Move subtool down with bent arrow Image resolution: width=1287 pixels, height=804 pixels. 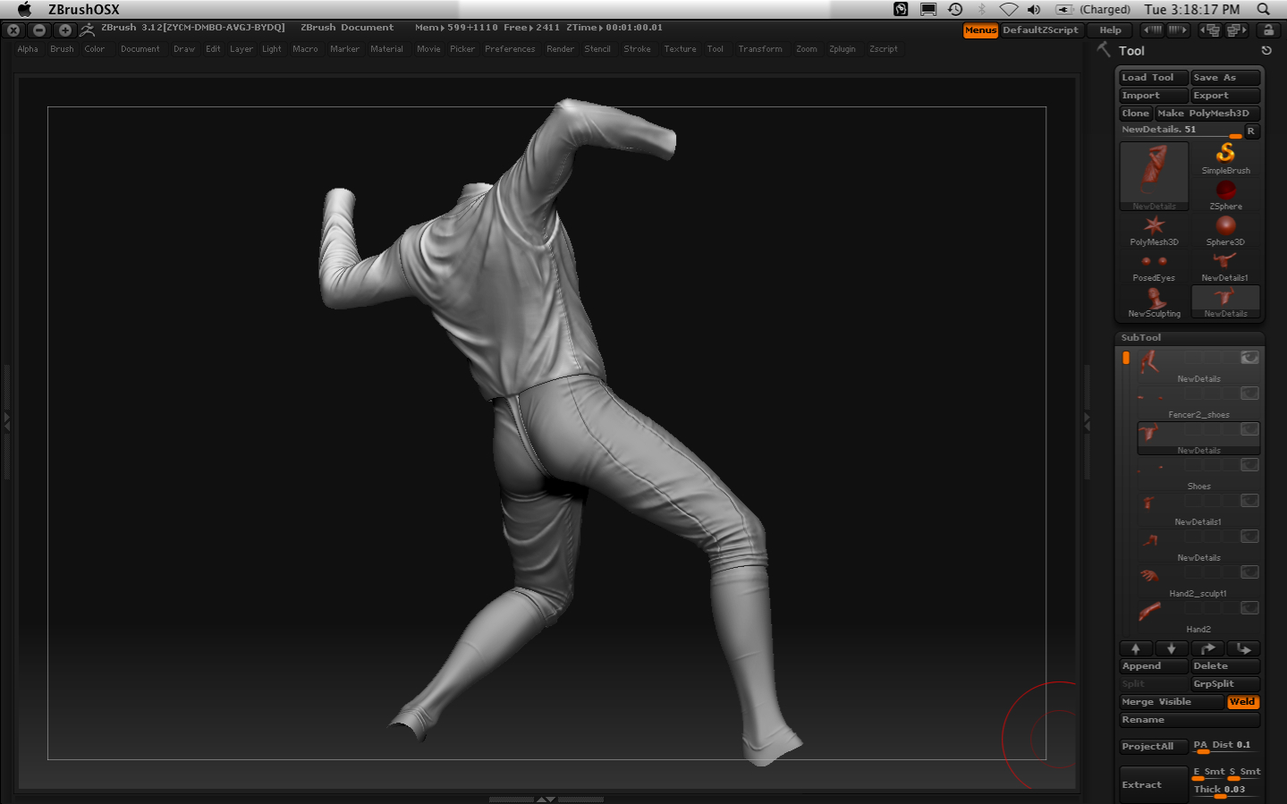[x=1243, y=648]
